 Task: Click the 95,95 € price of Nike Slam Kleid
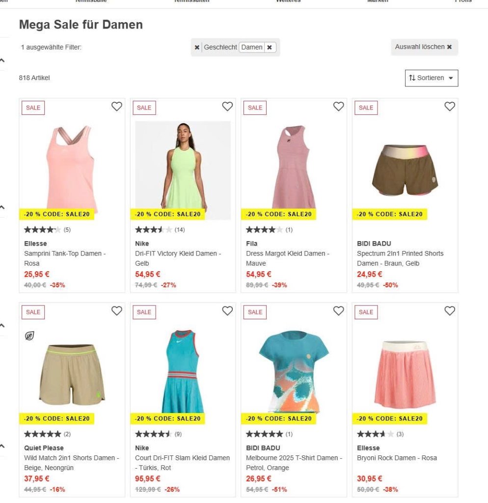click(x=147, y=478)
